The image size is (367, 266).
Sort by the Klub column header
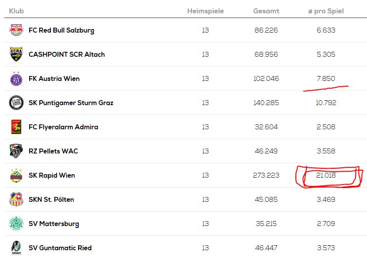click(16, 11)
